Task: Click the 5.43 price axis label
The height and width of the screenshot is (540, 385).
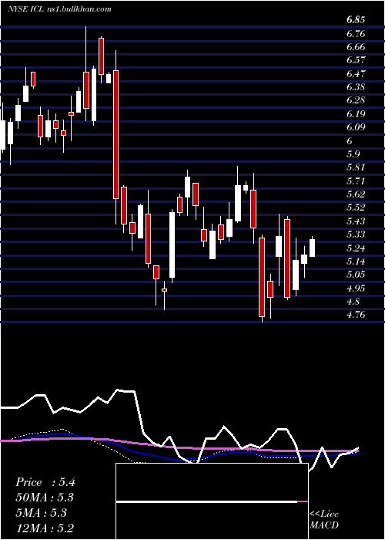Action: coord(356,221)
